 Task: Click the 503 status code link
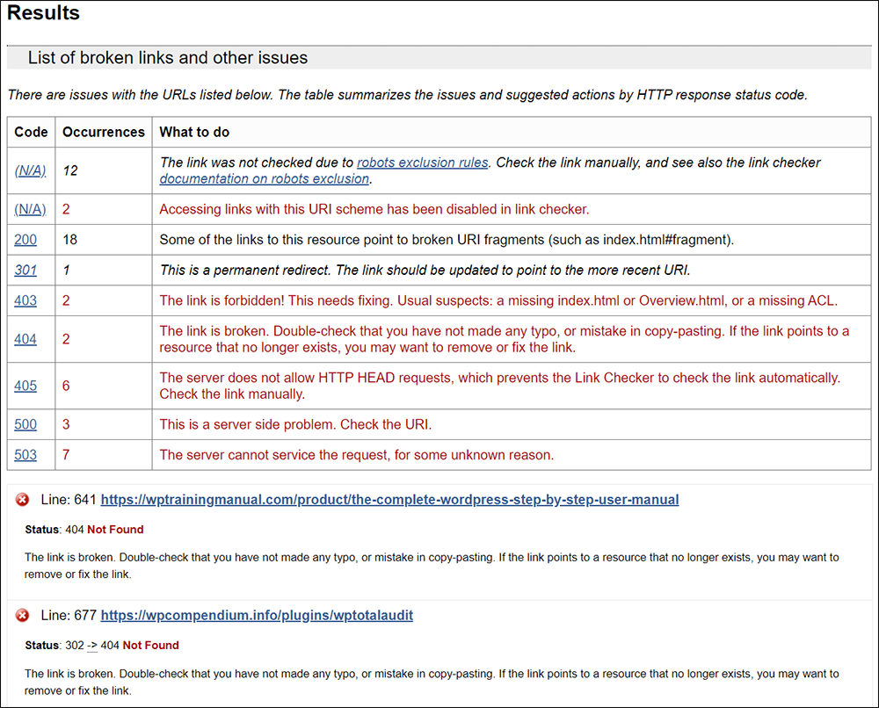tap(25, 454)
